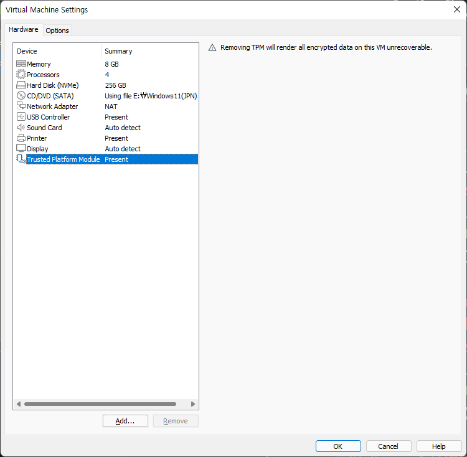
Task: Close the Virtual Machine Settings dialog
Action: click(456, 9)
